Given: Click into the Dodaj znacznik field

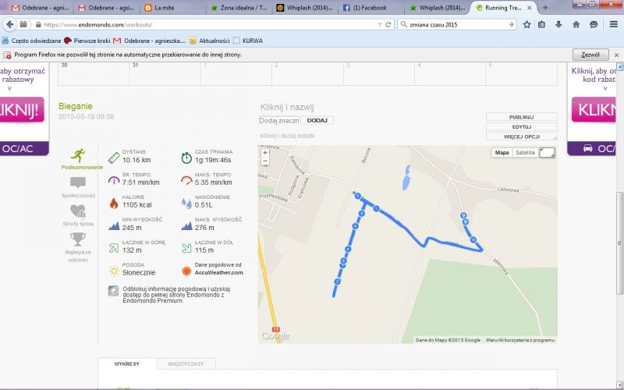Looking at the screenshot, I should 279,120.
